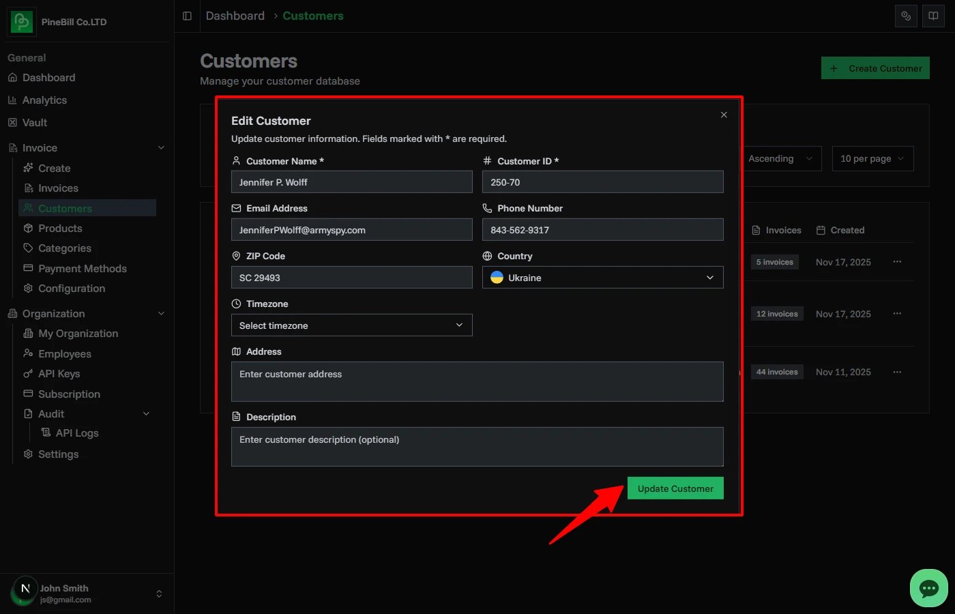The height and width of the screenshot is (614, 955).
Task: Toggle the sidebar collapse control
Action: pyautogui.click(x=186, y=16)
